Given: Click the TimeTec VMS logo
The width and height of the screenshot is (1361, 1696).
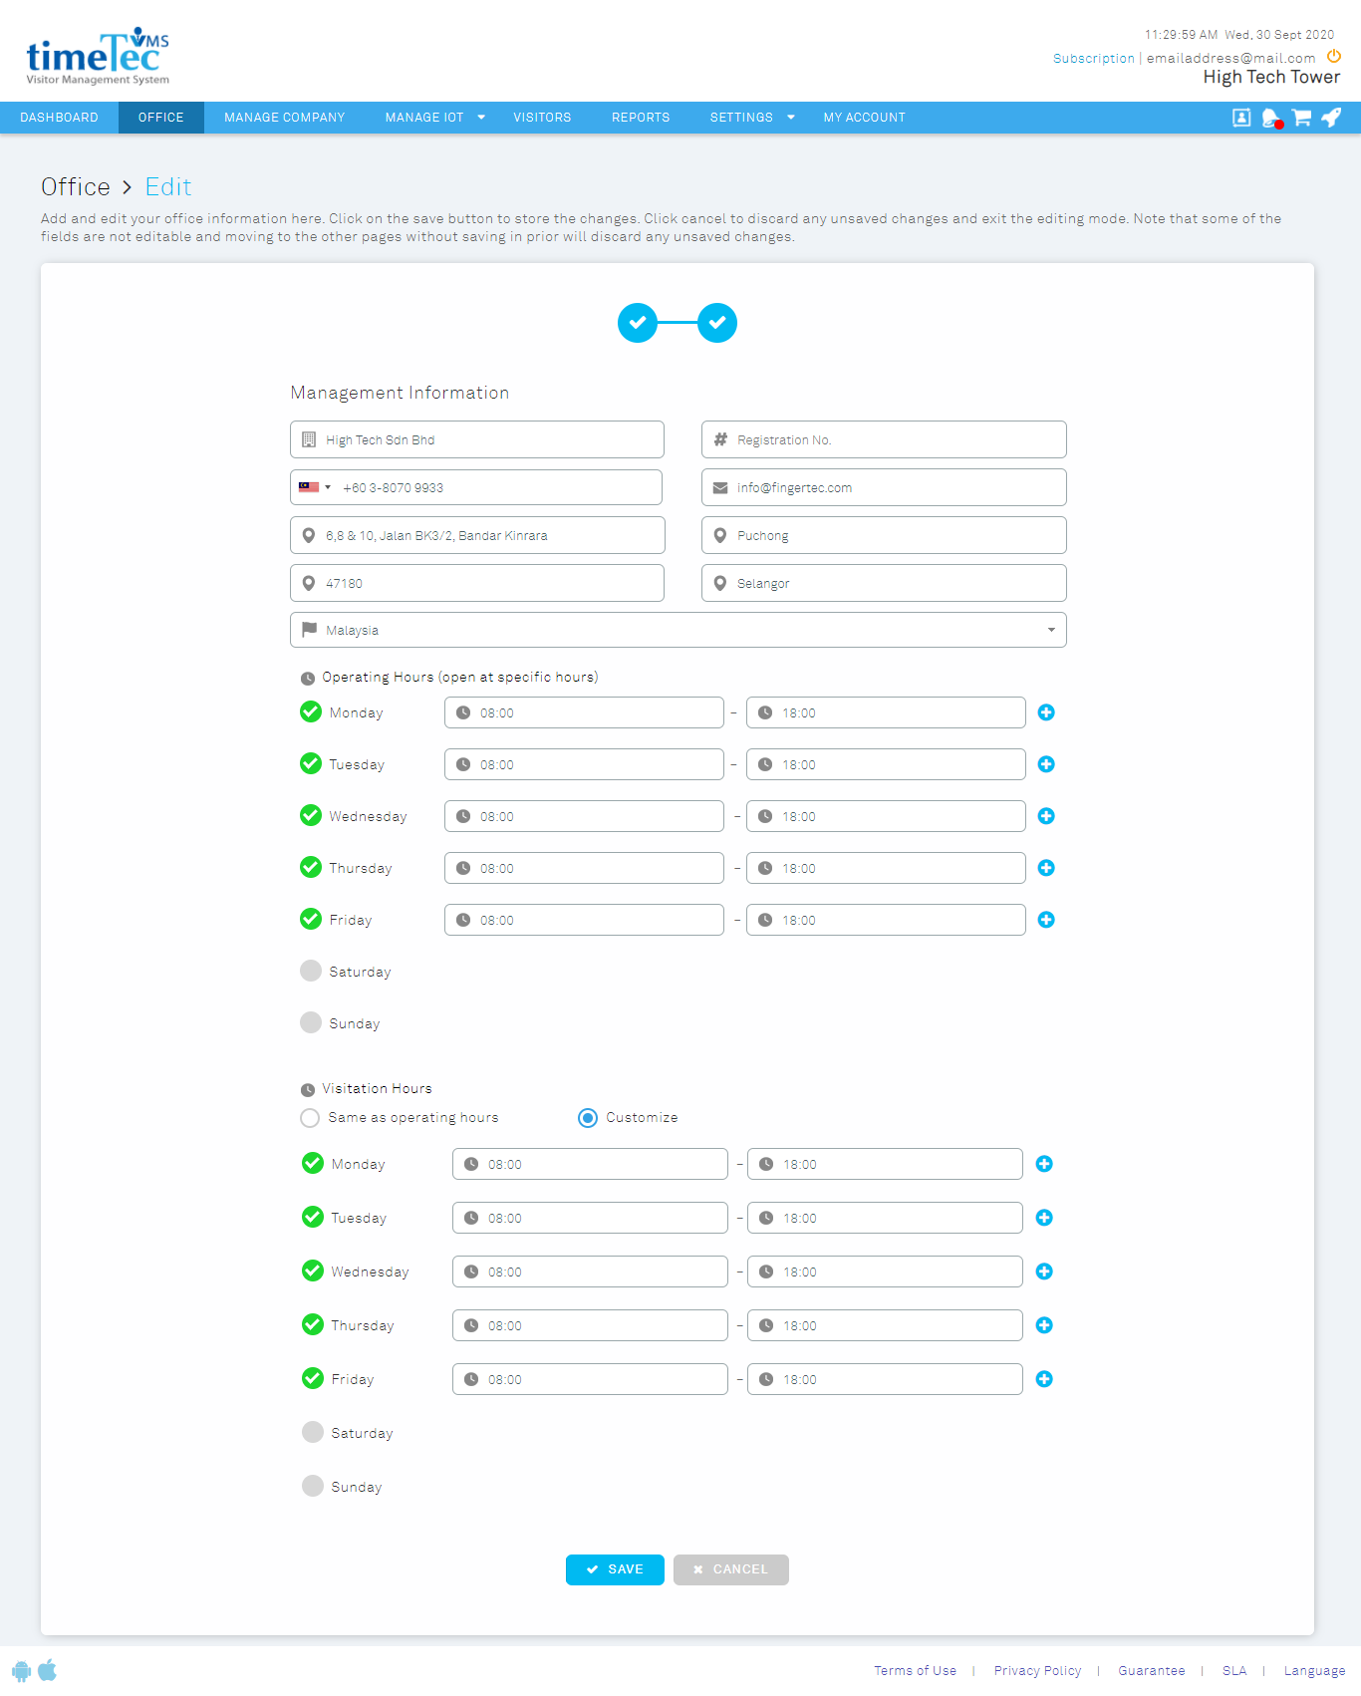Looking at the screenshot, I should (x=98, y=57).
